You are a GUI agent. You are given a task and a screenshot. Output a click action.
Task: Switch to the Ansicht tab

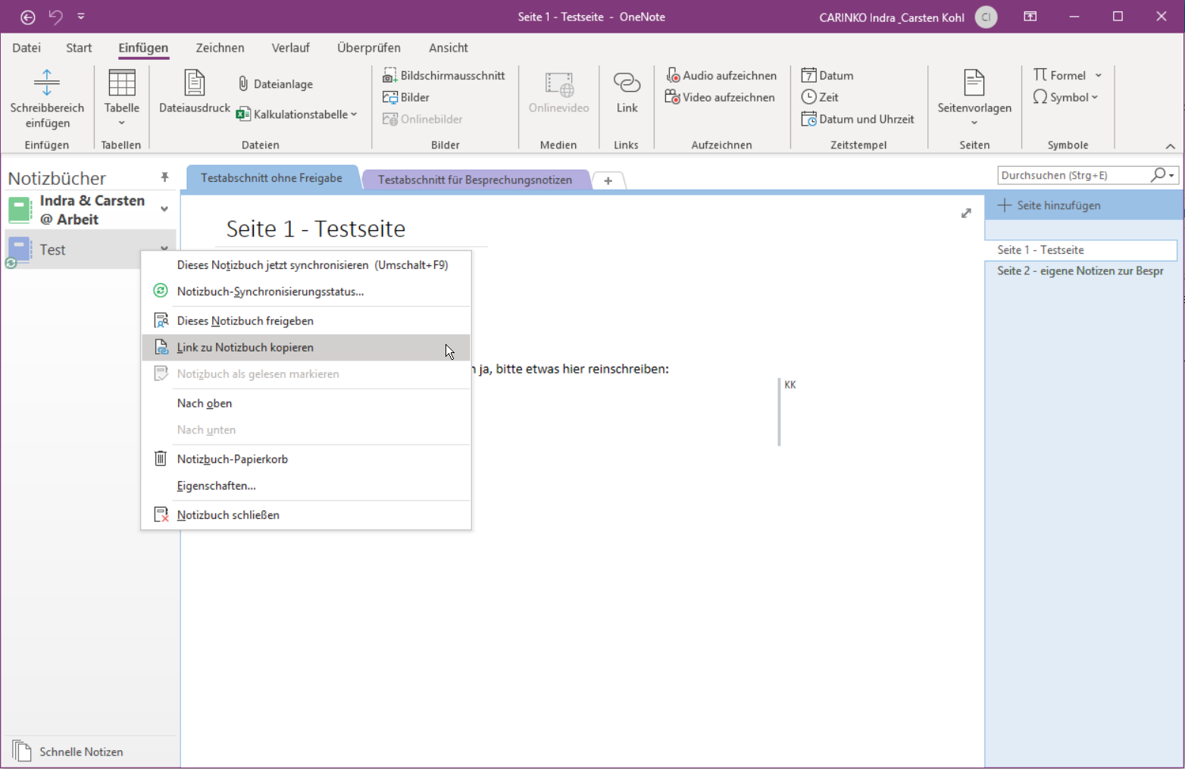[x=449, y=48]
